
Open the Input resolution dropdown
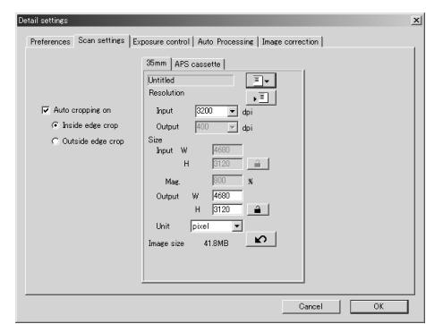point(232,111)
